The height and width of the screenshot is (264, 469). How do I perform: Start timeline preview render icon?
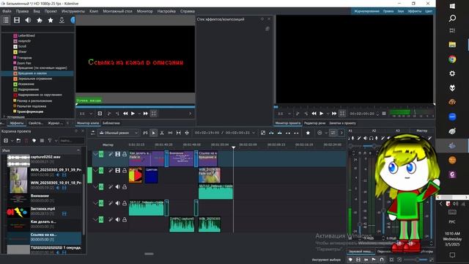coord(320,133)
